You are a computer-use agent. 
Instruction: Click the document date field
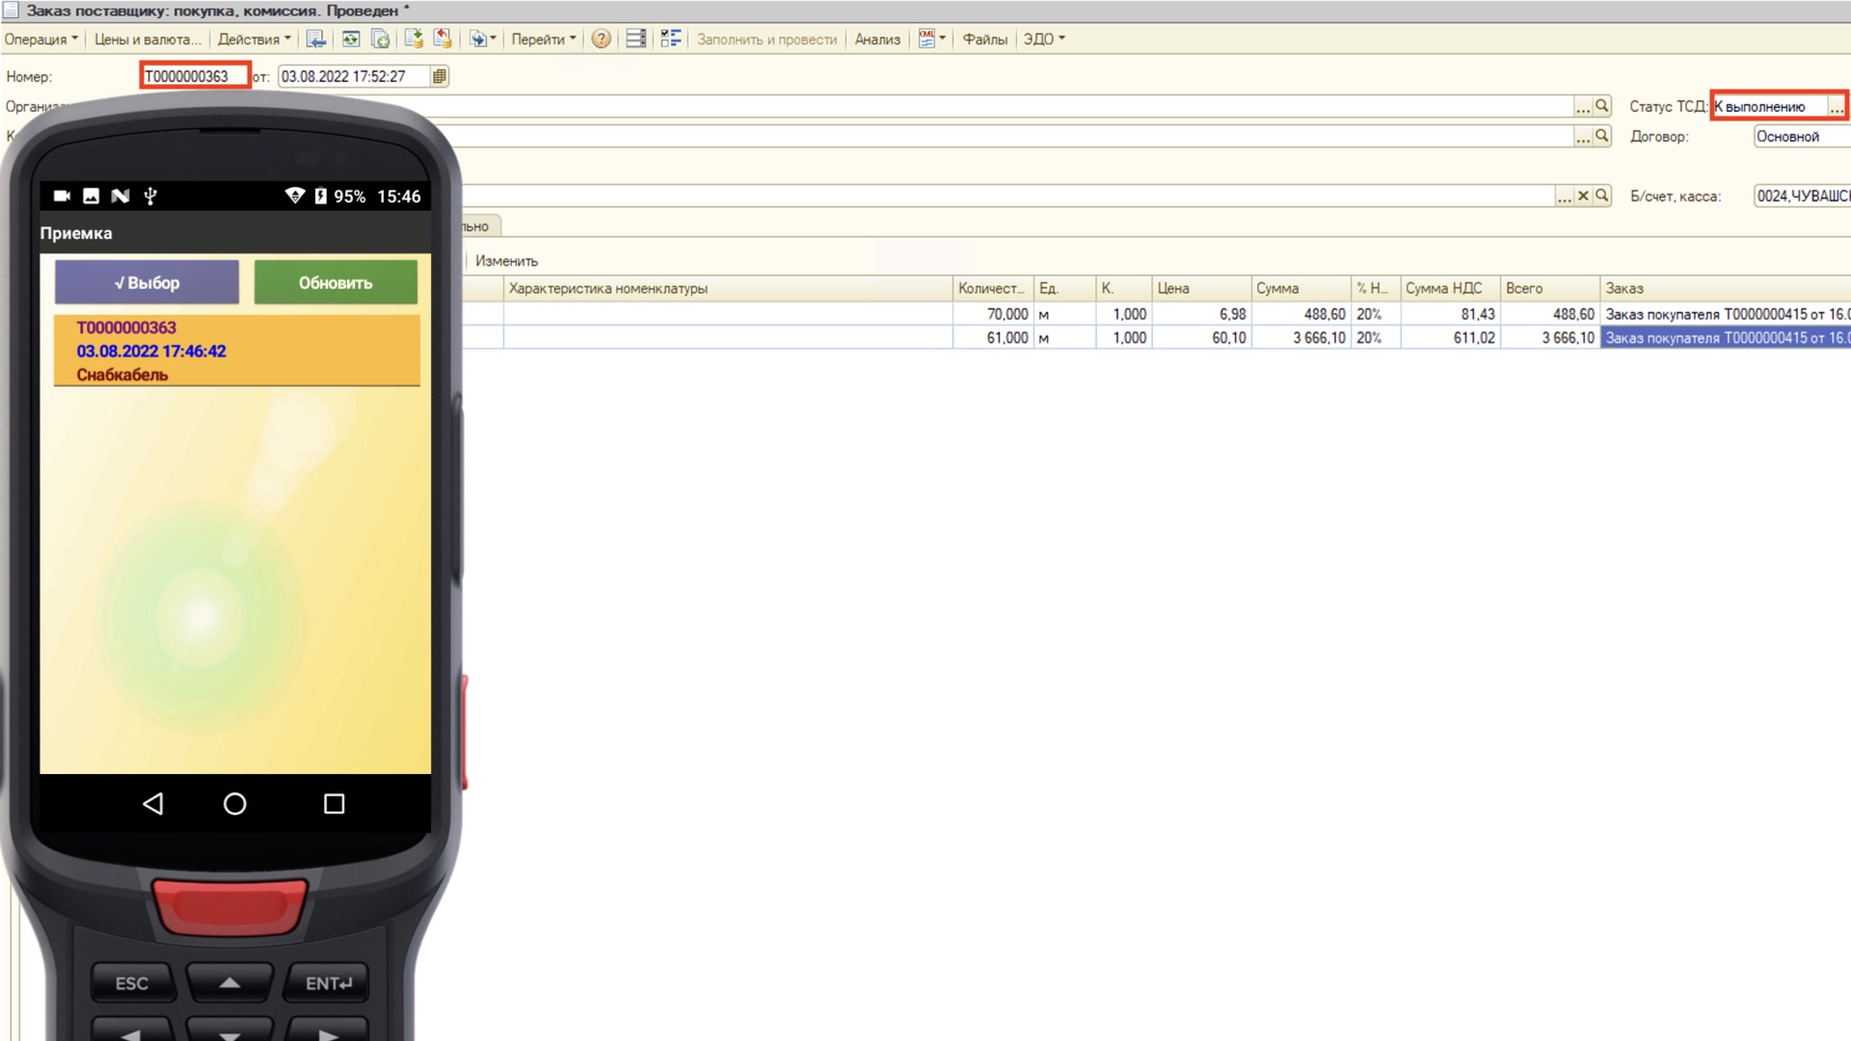click(353, 76)
